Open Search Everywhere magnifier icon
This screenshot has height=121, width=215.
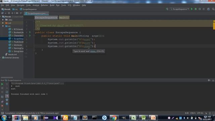tap(213, 9)
